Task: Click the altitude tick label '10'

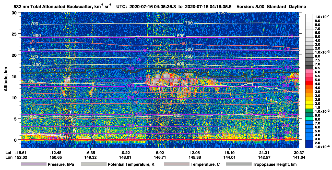Action: click(15, 97)
